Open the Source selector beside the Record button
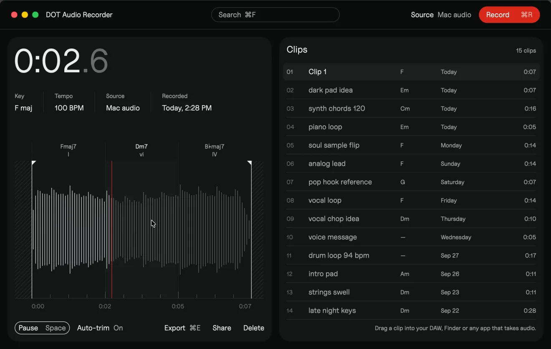The image size is (551, 349). (x=441, y=15)
